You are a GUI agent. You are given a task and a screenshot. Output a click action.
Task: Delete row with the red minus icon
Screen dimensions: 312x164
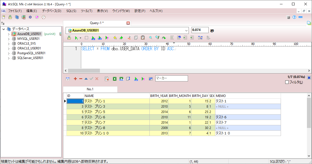(81, 79)
